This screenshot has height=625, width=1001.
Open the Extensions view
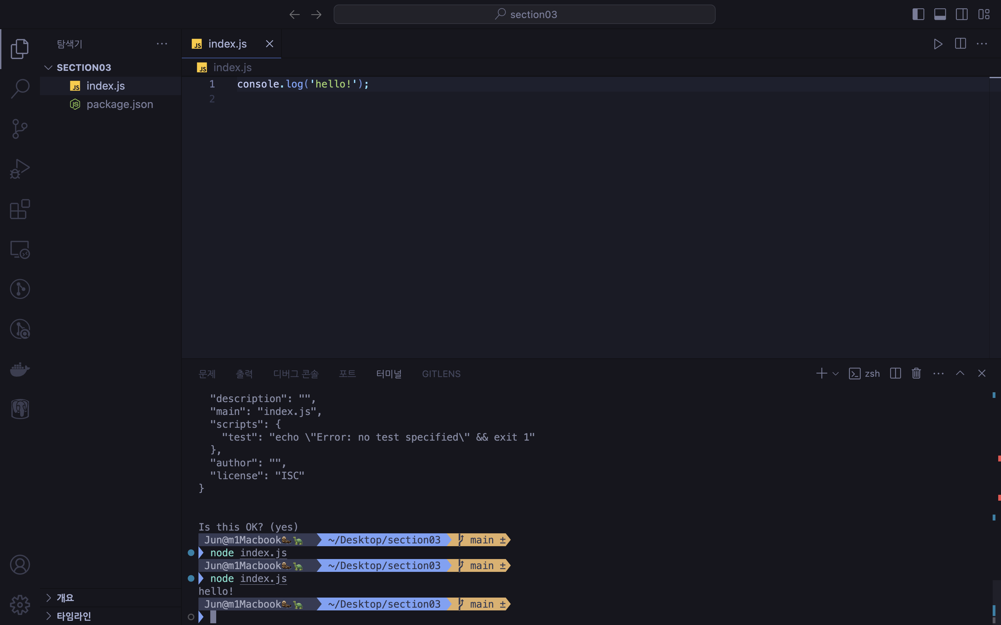tap(19, 209)
